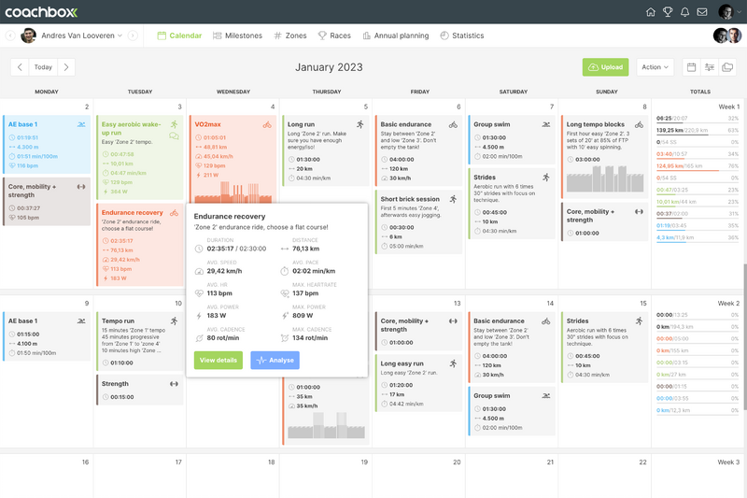Open comment icon on Easy aerobic wake-up run

[x=174, y=135]
